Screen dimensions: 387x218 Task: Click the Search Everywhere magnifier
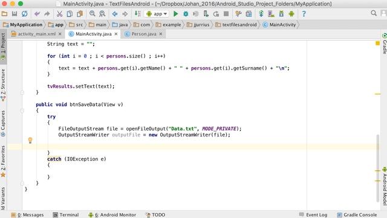click(x=374, y=13)
